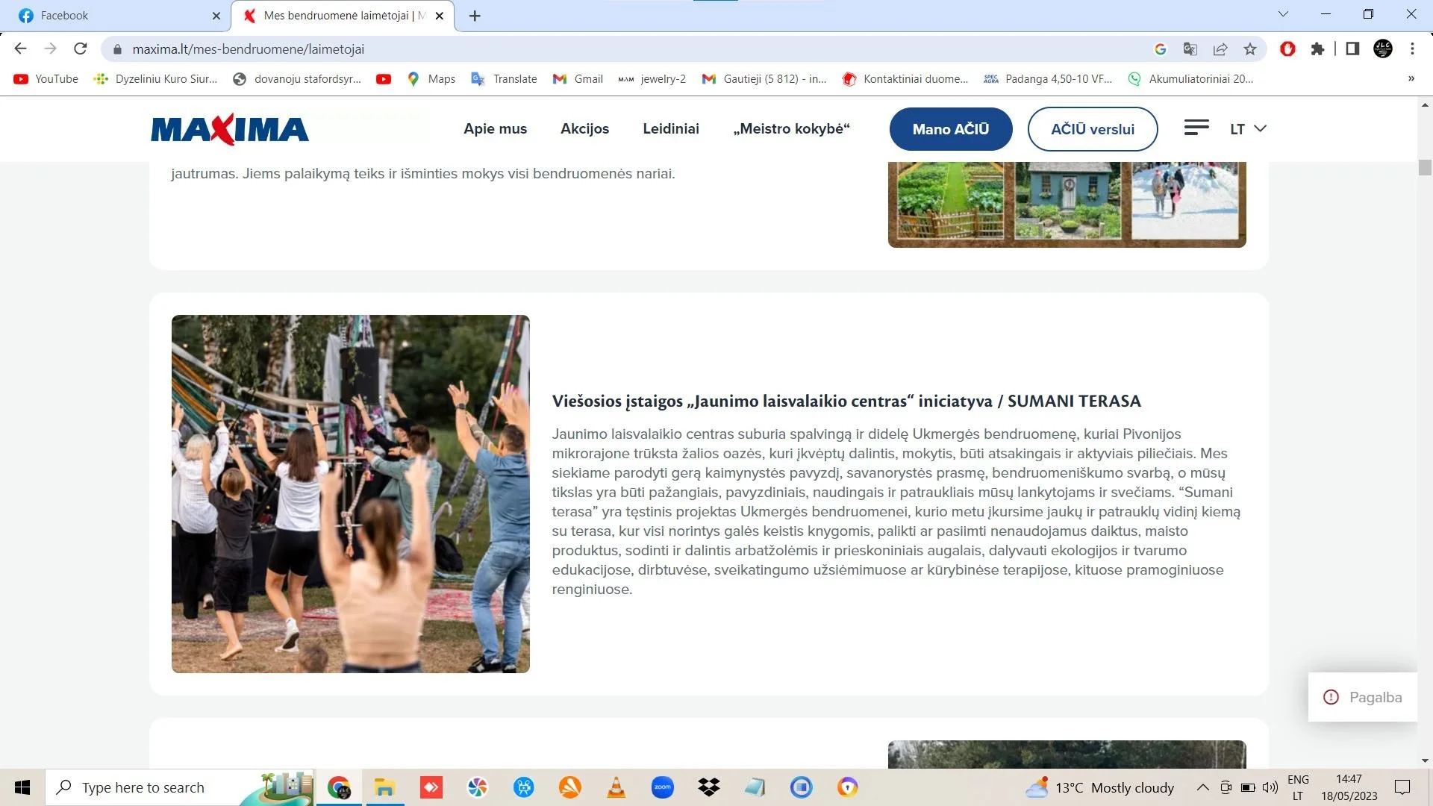Close the Mes bendruomenė laimėtojai tab
The image size is (1433, 806).
440,16
